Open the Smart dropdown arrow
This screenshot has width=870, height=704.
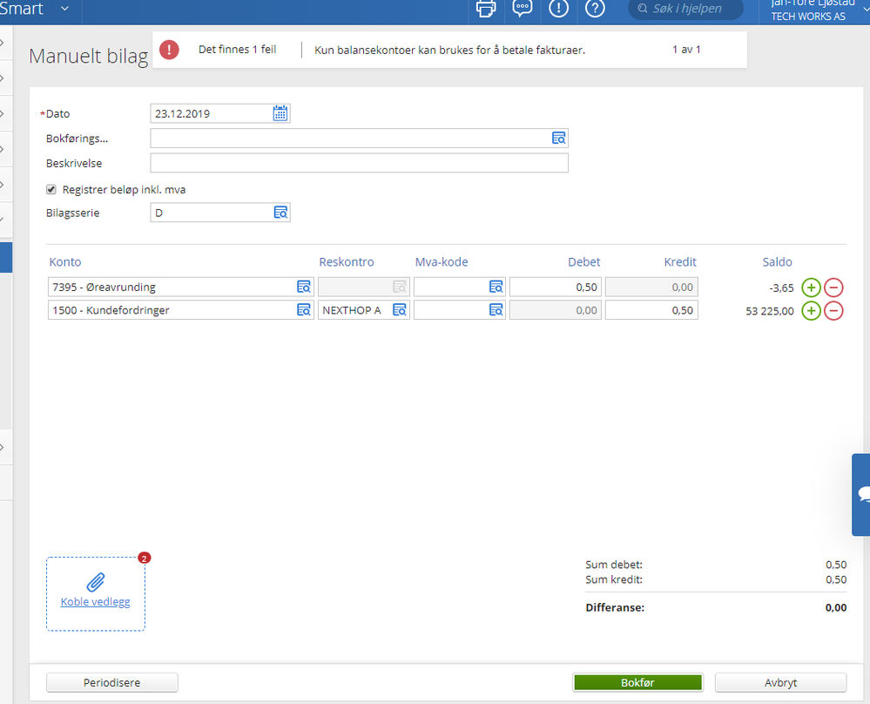click(x=65, y=9)
